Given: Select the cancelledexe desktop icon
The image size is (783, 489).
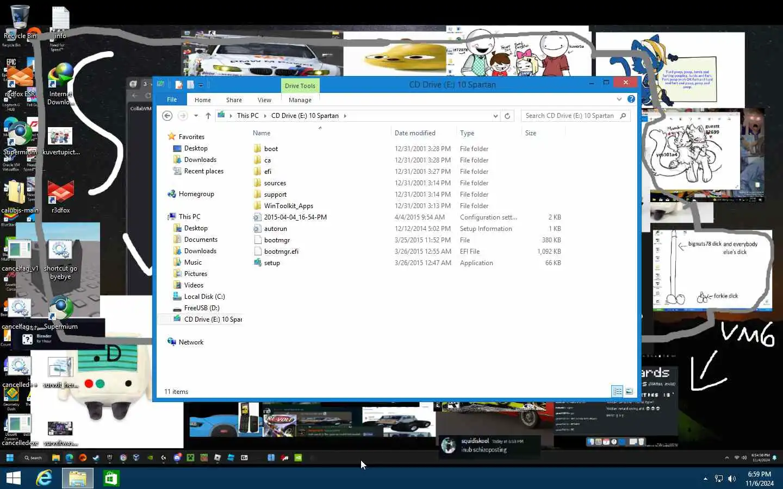Looking at the screenshot, I should pos(20,430).
